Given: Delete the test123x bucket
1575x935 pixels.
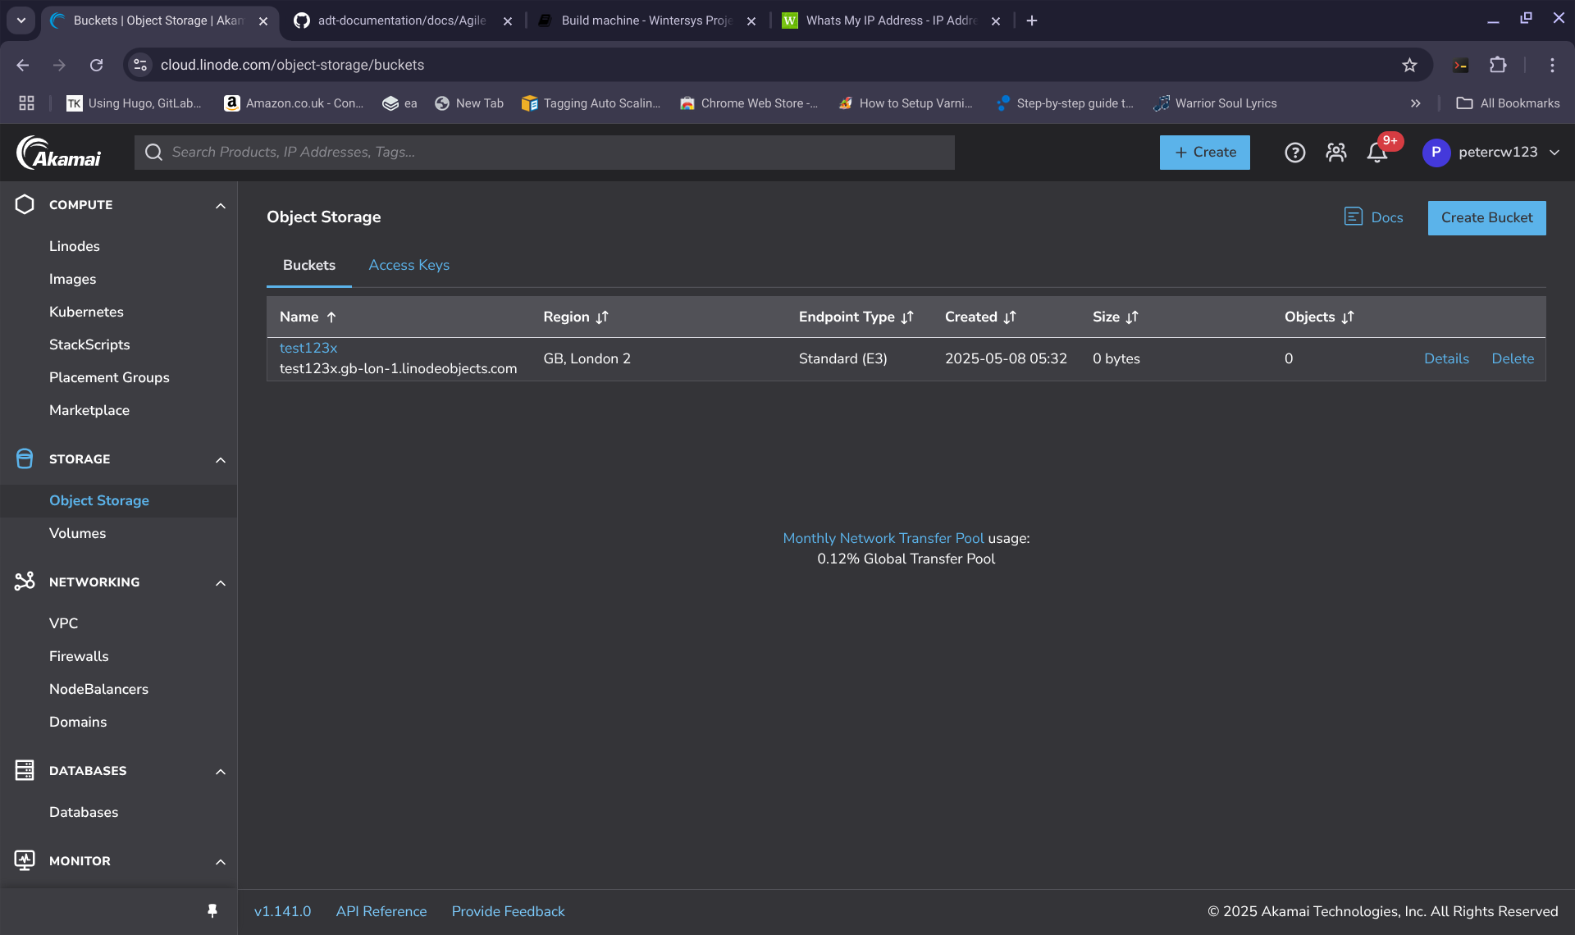Looking at the screenshot, I should tap(1512, 358).
